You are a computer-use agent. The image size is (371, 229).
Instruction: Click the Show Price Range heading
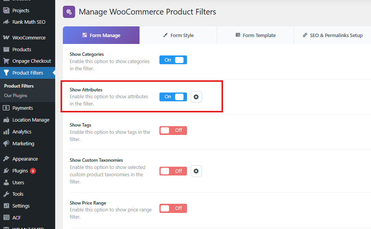pos(88,203)
